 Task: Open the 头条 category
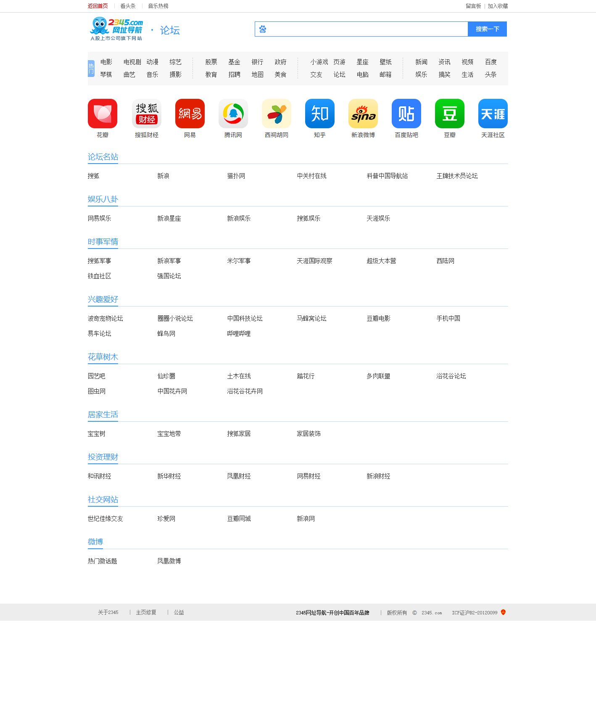pyautogui.click(x=491, y=74)
